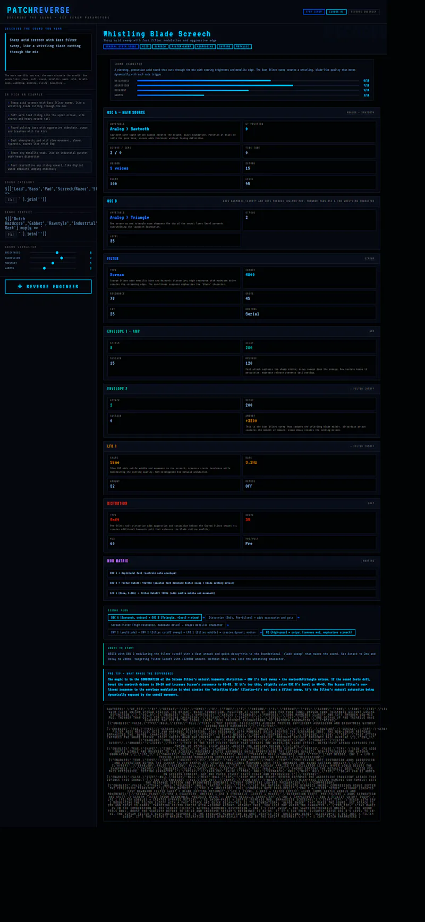Click the diamond icon on Reverse Engineer
The height and width of the screenshot is (922, 425).
20,287
